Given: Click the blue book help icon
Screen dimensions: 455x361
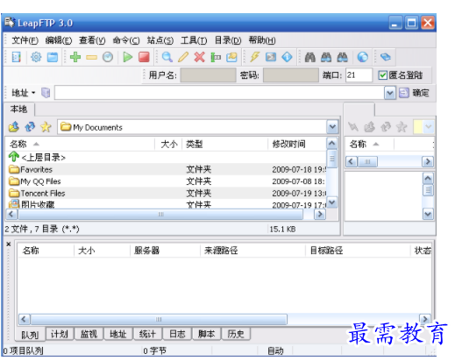Looking at the screenshot, I should pyautogui.click(x=386, y=57).
